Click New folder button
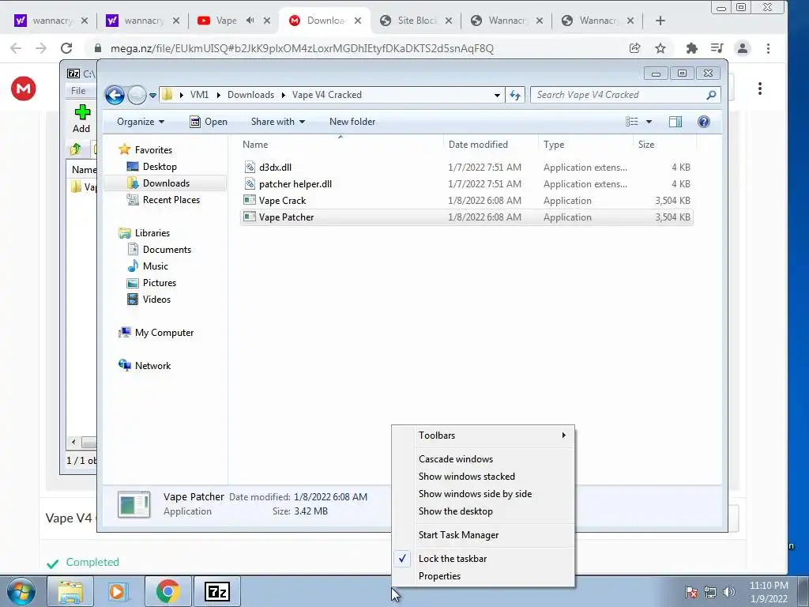This screenshot has height=607, width=809. coord(352,122)
